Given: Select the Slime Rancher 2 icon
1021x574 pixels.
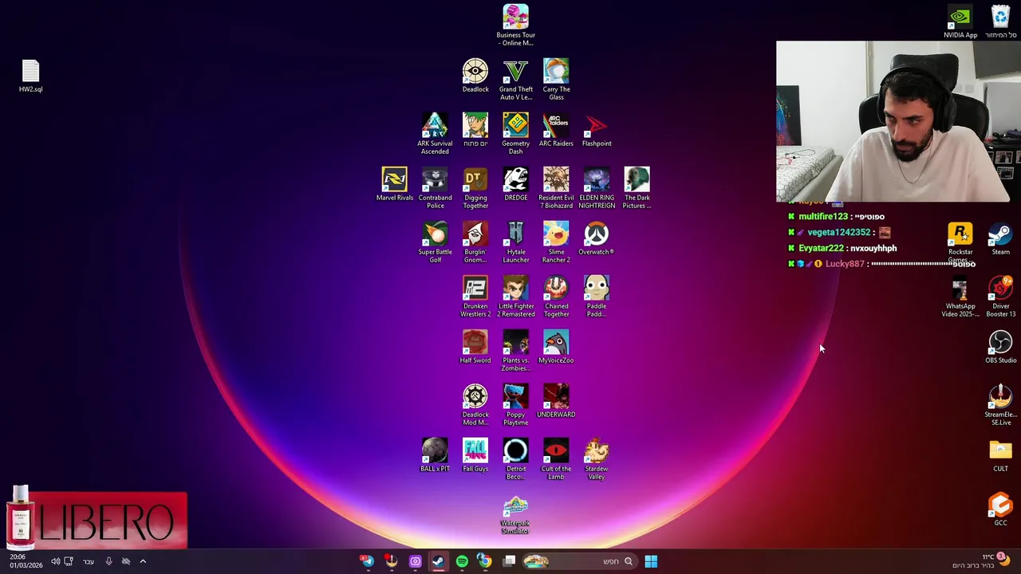Looking at the screenshot, I should 556,242.
